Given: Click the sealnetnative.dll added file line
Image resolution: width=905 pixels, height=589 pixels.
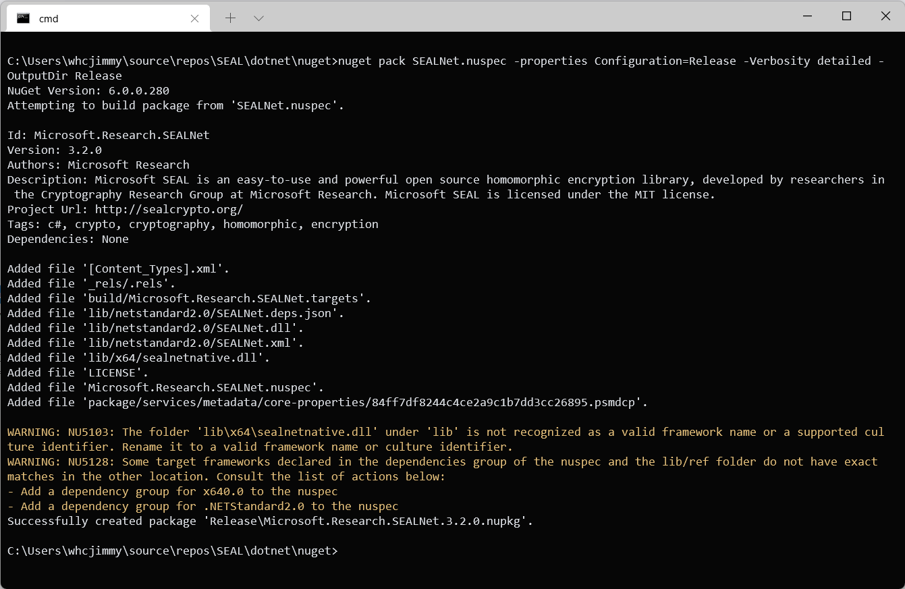Looking at the screenshot, I should click(138, 358).
